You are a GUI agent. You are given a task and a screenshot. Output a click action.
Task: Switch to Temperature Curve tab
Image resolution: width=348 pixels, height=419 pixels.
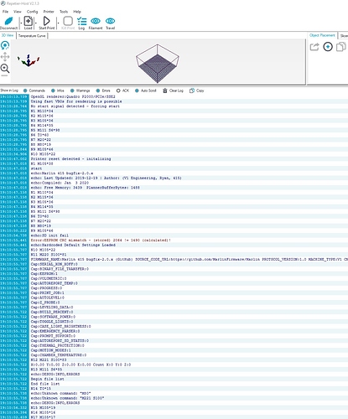click(x=32, y=36)
